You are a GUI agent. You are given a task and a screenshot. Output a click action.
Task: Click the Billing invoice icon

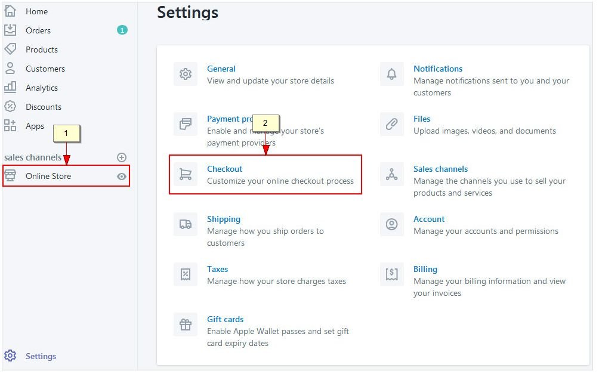coord(391,275)
